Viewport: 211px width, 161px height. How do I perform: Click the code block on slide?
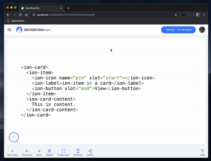pos(106,91)
